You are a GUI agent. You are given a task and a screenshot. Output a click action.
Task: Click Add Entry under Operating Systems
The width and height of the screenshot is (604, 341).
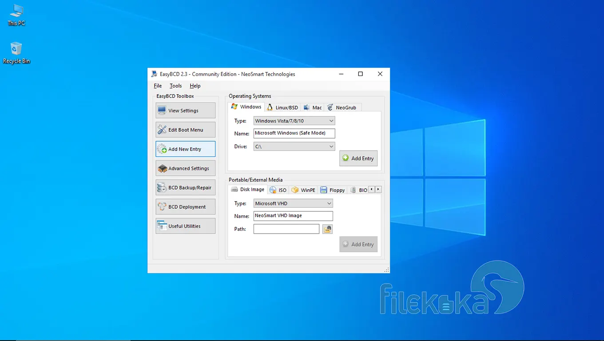pyautogui.click(x=358, y=159)
